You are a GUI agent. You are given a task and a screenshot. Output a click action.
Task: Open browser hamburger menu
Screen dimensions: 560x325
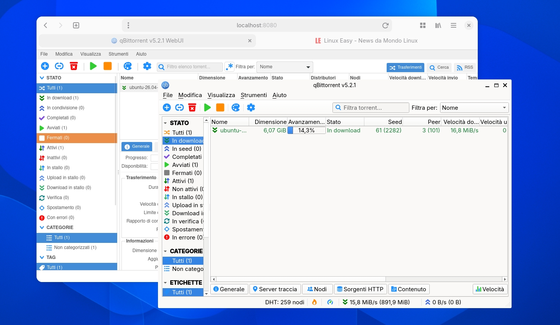click(454, 25)
